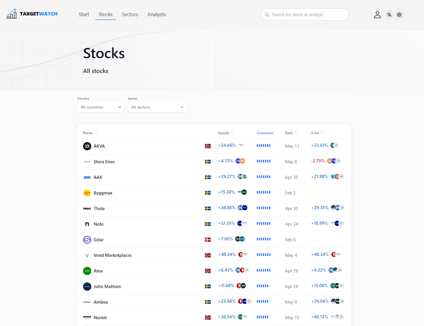Open the Sectors navigation tab
424x326 pixels.
pyautogui.click(x=130, y=15)
